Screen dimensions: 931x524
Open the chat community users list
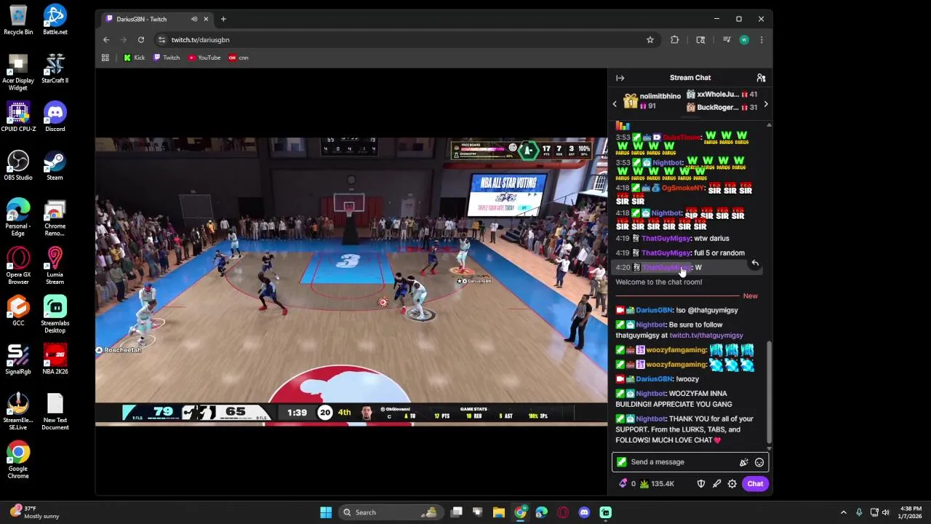761,78
